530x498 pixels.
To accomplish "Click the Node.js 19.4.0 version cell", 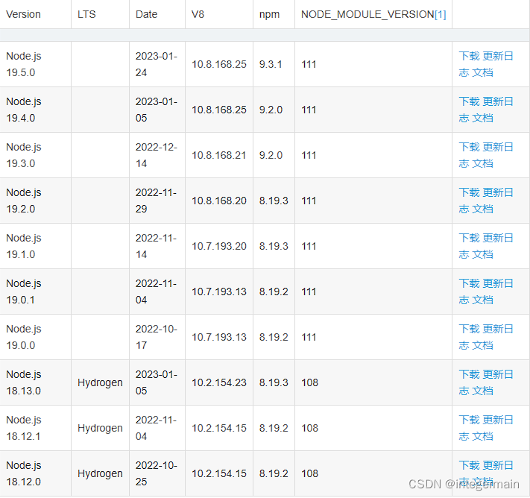I will (x=36, y=110).
